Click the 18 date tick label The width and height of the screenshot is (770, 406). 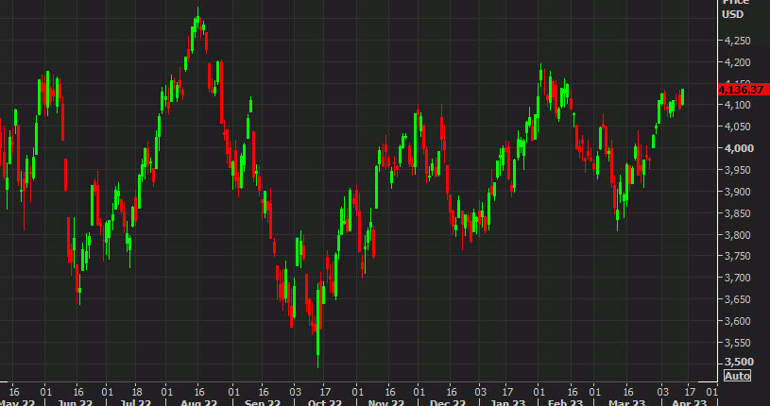pyautogui.click(x=137, y=392)
